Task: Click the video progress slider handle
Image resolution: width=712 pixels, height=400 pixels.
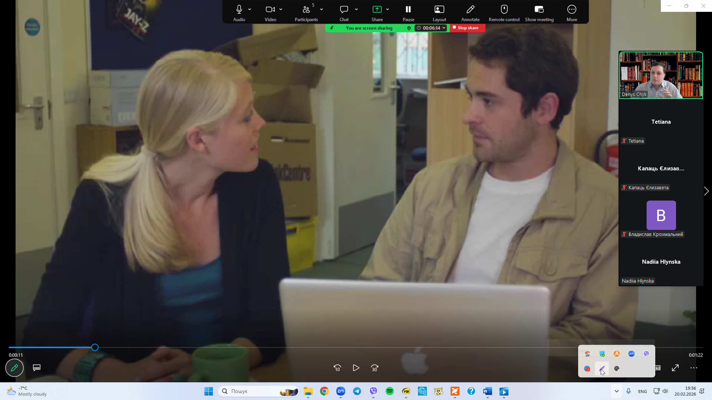Action: click(95, 347)
